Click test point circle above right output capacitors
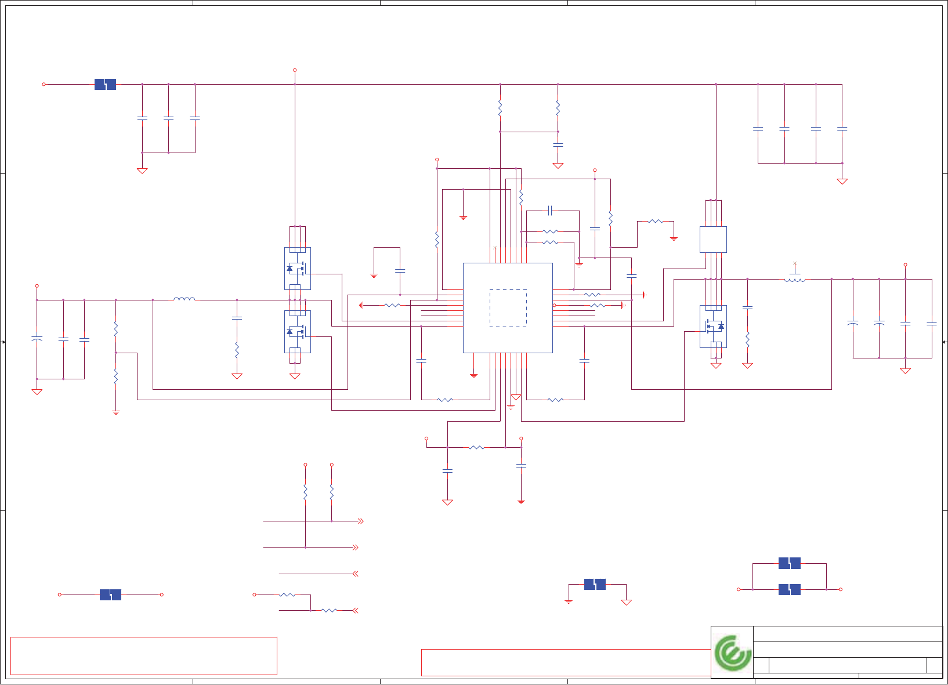Image resolution: width=948 pixels, height=685 pixels. pos(905,265)
